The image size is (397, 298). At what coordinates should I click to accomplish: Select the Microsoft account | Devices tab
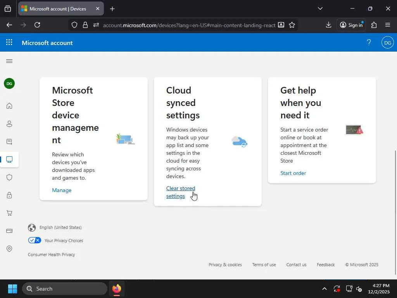pos(58,9)
